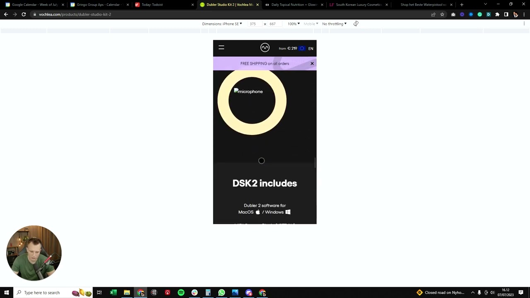530x298 pixels.
Task: Switch to the Shop het Beste Waterpistool tab
Action: [423, 5]
